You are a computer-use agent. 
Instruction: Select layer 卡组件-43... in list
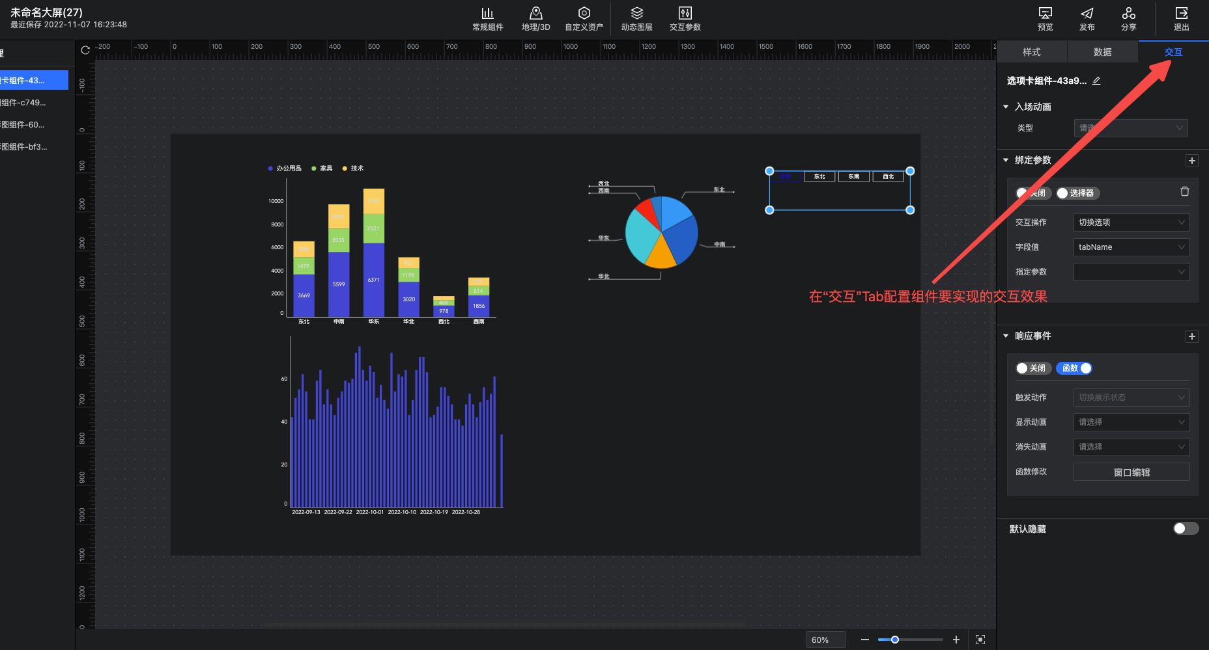coord(34,81)
